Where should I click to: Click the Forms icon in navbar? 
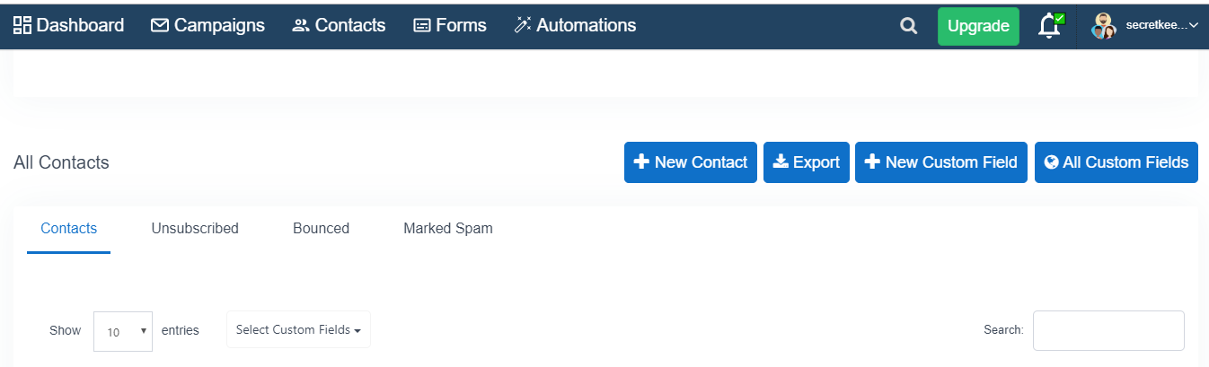(x=422, y=26)
